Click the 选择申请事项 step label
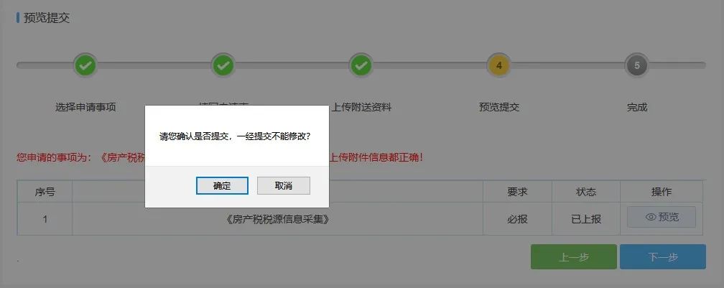Screen dimensions: 724x288 pos(85,107)
